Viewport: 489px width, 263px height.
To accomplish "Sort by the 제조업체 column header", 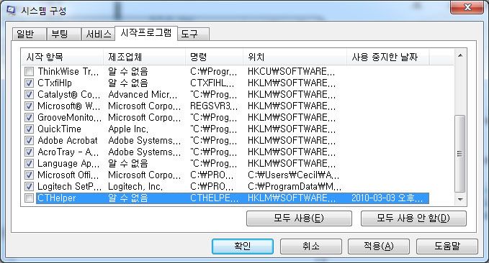I will click(x=144, y=57).
